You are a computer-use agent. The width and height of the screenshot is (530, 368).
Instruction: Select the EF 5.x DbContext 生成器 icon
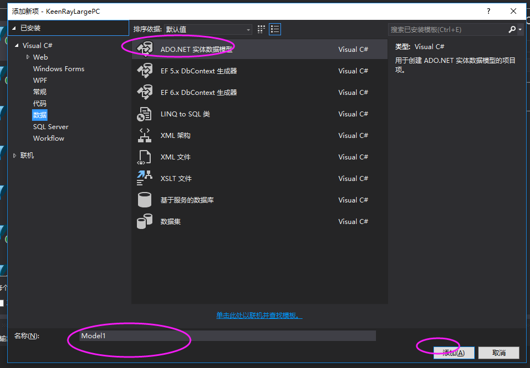[145, 71]
